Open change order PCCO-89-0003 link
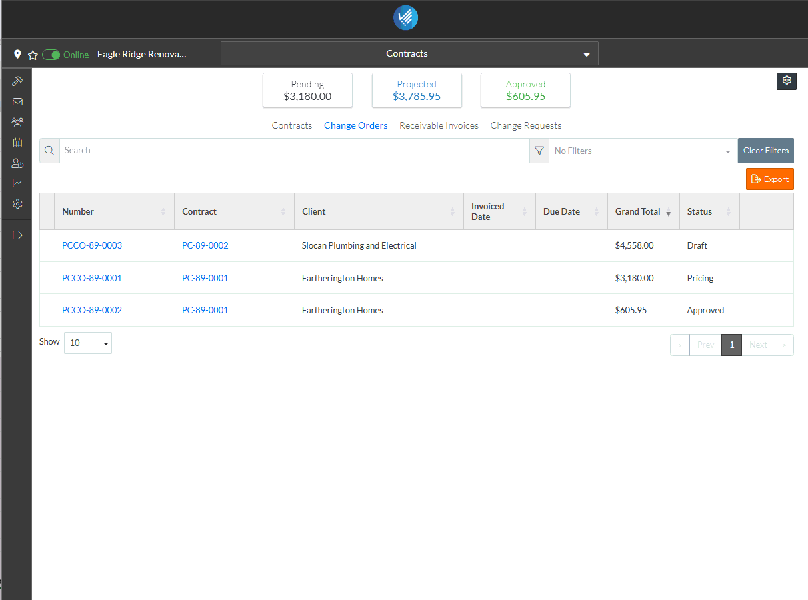This screenshot has width=808, height=600. pyautogui.click(x=92, y=245)
